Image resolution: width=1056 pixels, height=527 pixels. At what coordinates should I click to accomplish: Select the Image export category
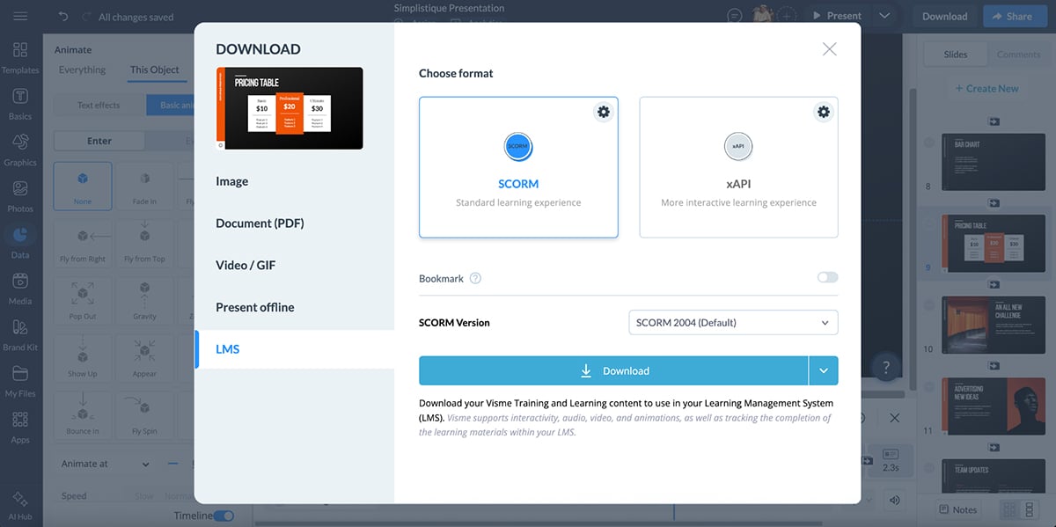(x=231, y=181)
